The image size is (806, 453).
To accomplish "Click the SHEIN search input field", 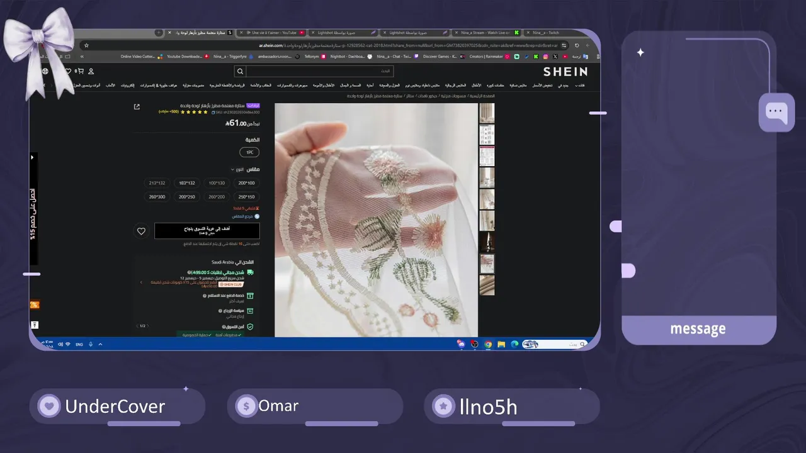I will pyautogui.click(x=321, y=72).
